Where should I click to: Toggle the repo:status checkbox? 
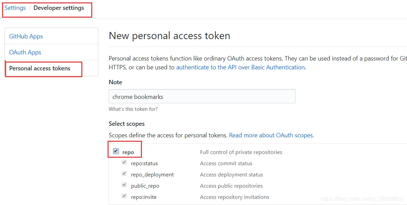[124, 163]
